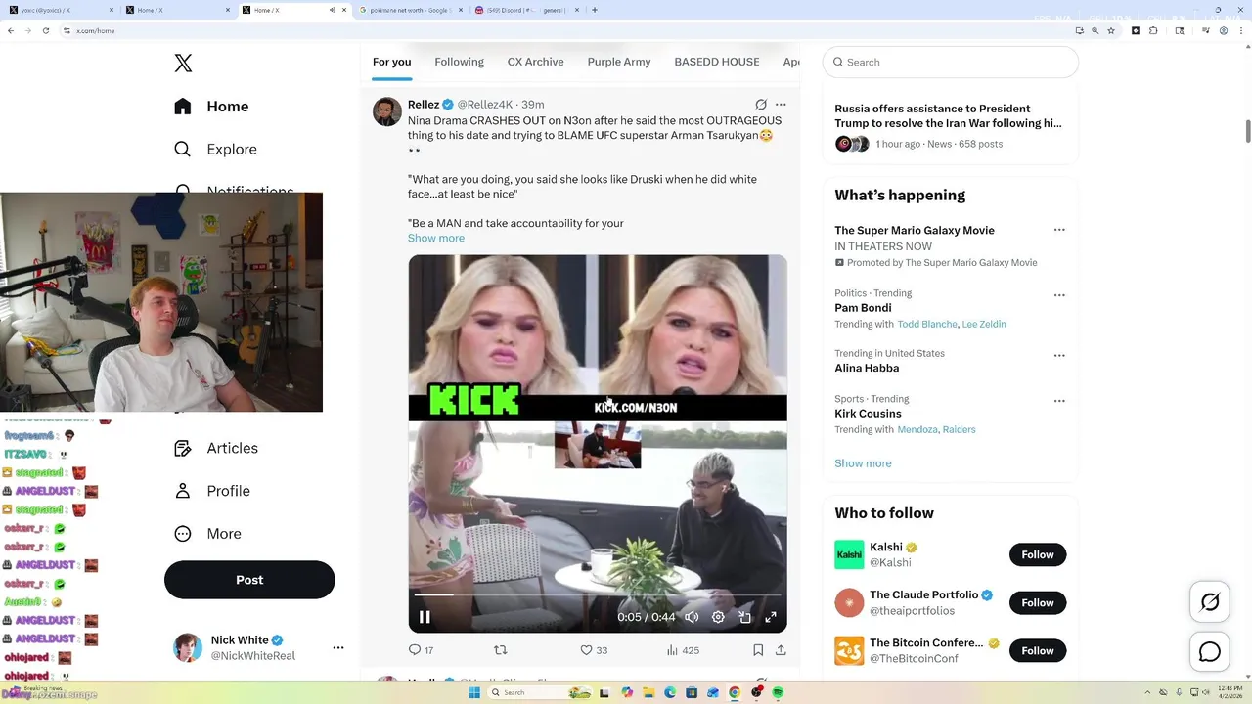1252x704 pixels.
Task: Mute the audio on the playing Home / X tab
Action: click(x=332, y=10)
